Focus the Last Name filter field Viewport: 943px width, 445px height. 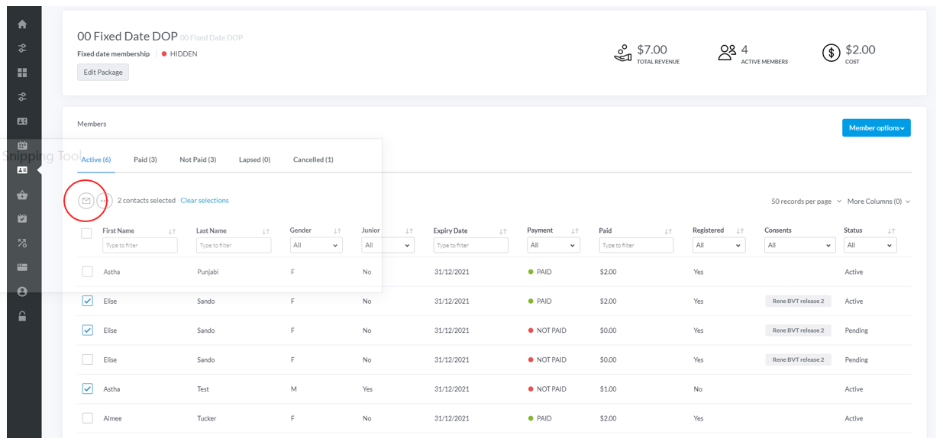[x=234, y=245]
